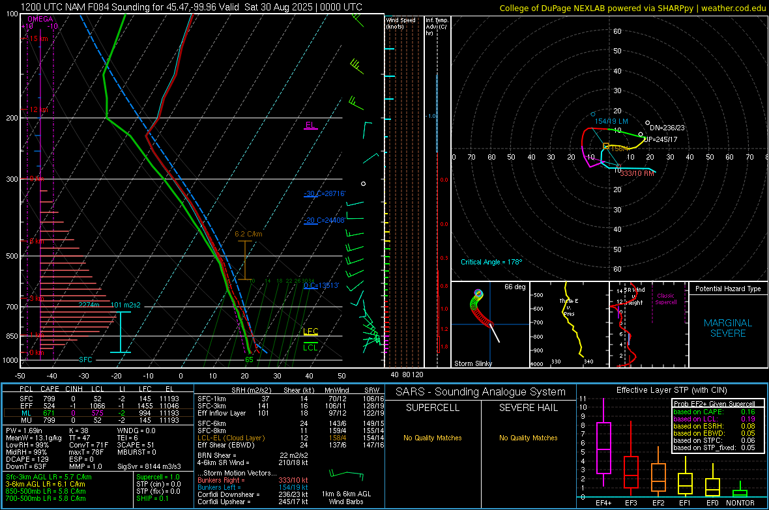Image resolution: width=769 pixels, height=510 pixels.
Task: Click the magenta Classic Supercell label
Action: tap(665, 299)
